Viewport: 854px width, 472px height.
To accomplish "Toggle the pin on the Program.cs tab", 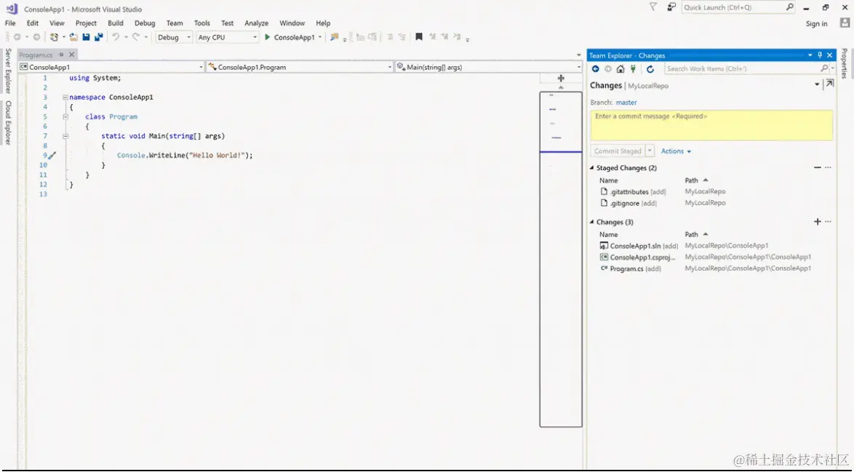I will pos(61,55).
